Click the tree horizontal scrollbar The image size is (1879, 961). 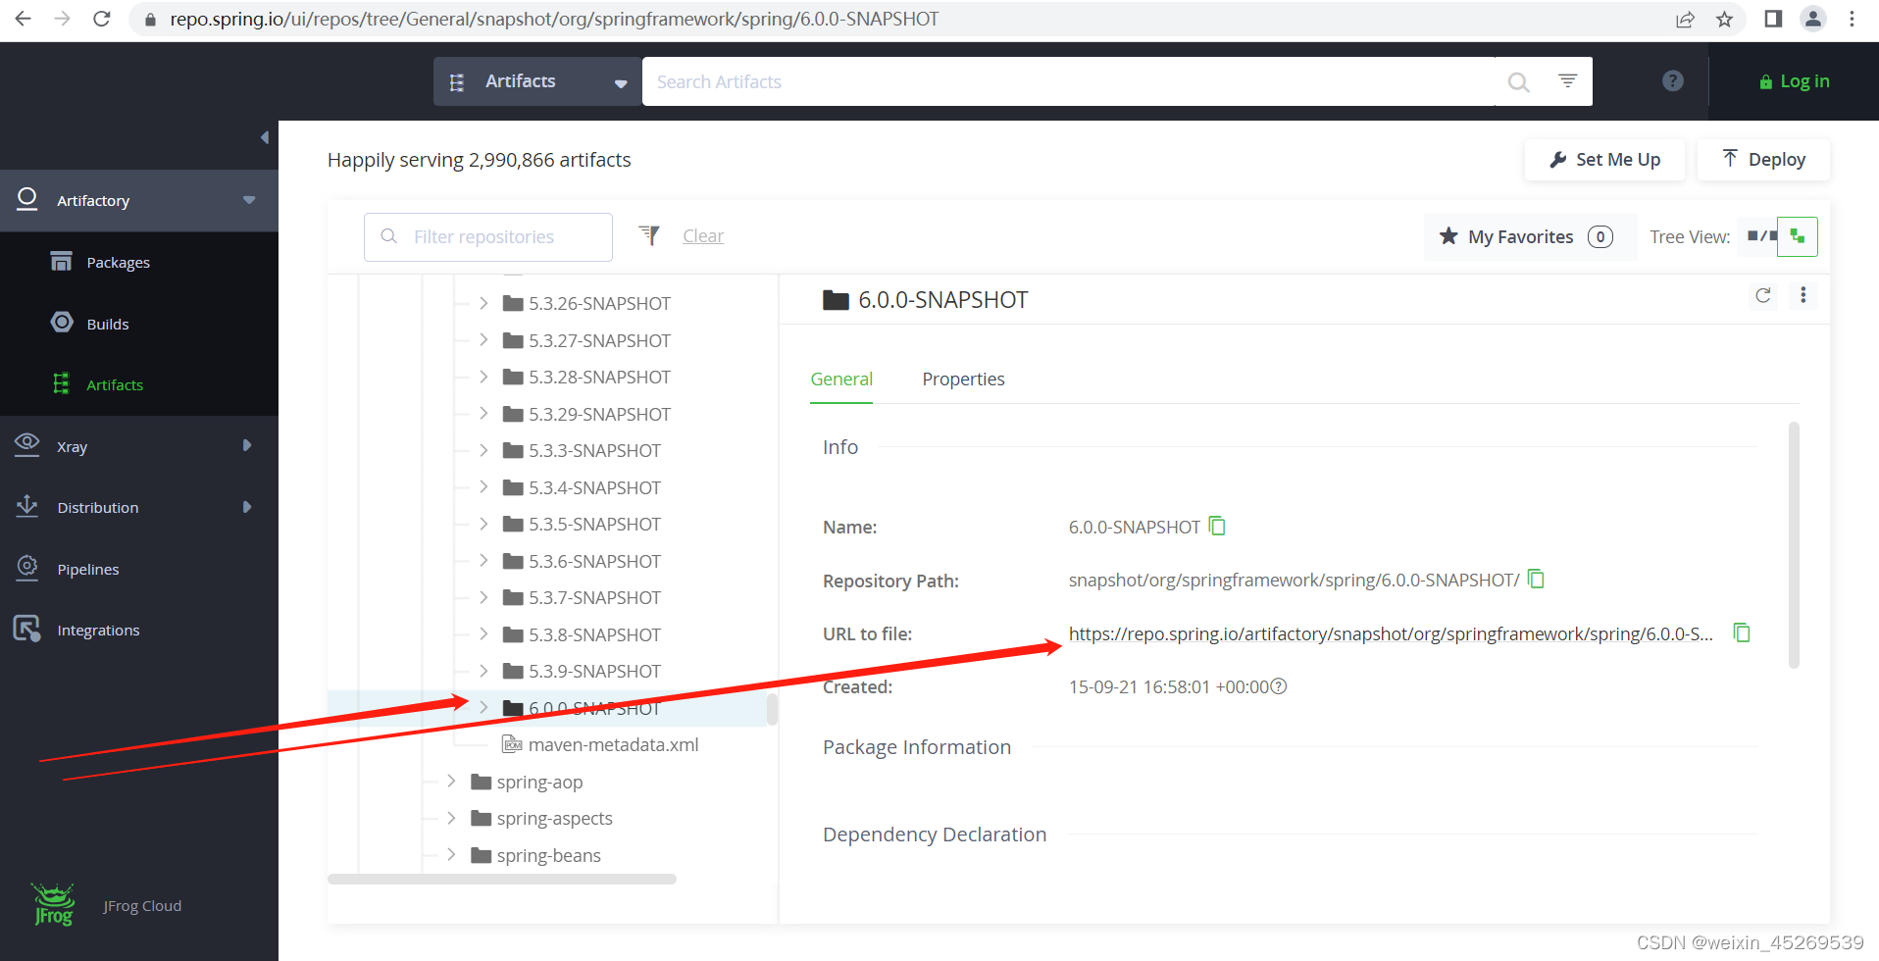tap(502, 880)
